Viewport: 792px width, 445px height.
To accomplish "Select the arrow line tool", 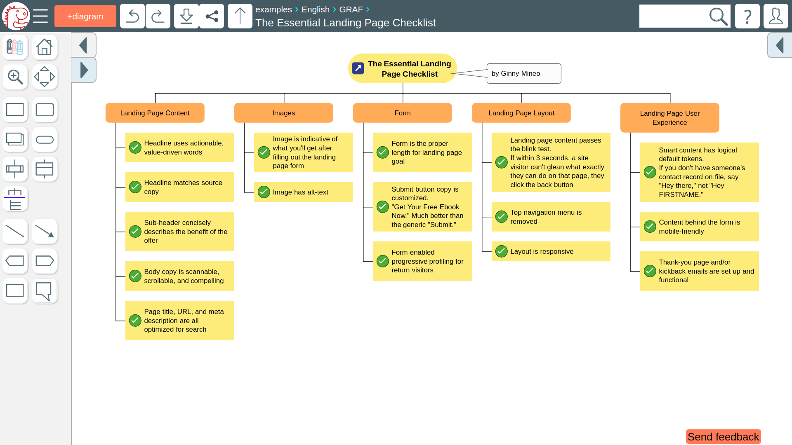I will pos(45,232).
